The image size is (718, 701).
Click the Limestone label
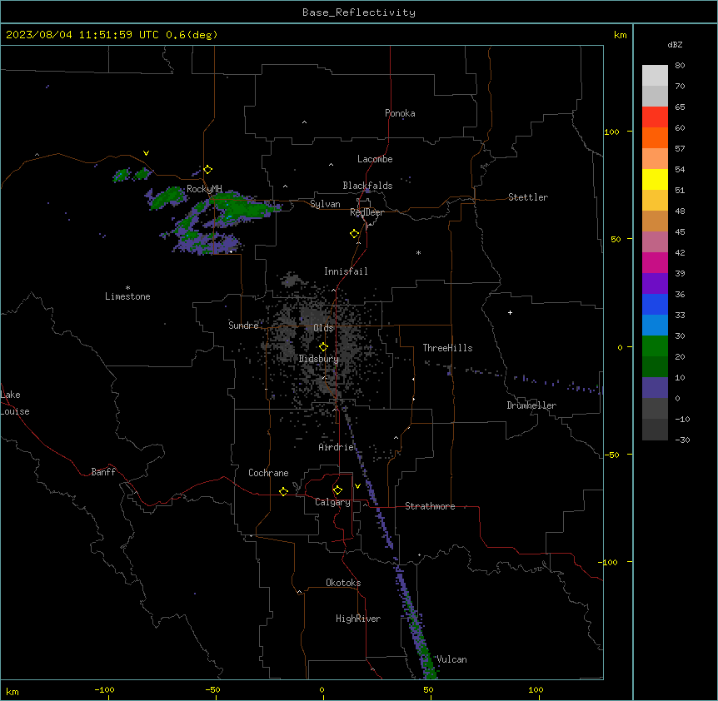(127, 296)
